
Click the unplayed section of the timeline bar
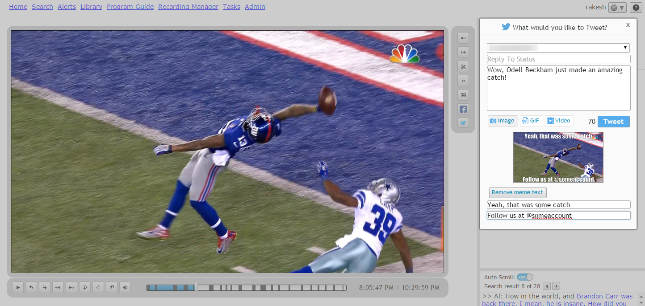pyautogui.click(x=272, y=288)
